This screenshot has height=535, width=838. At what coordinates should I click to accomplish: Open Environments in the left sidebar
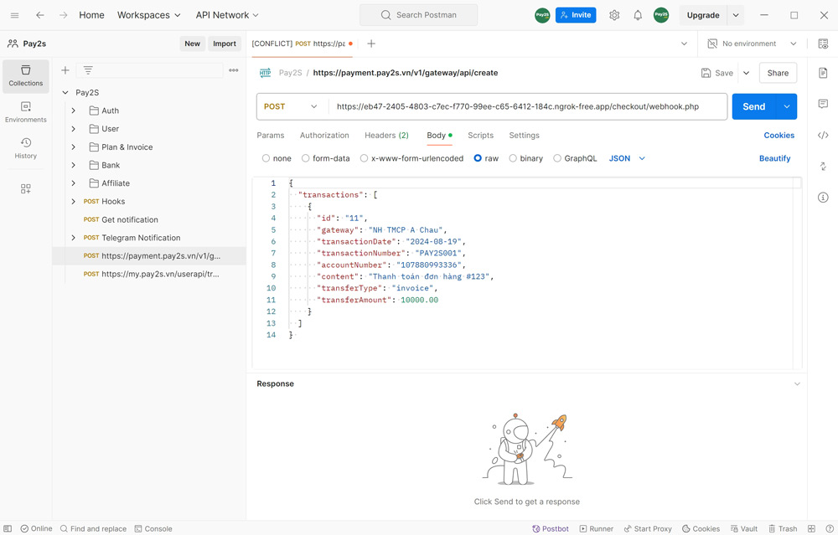click(x=26, y=112)
